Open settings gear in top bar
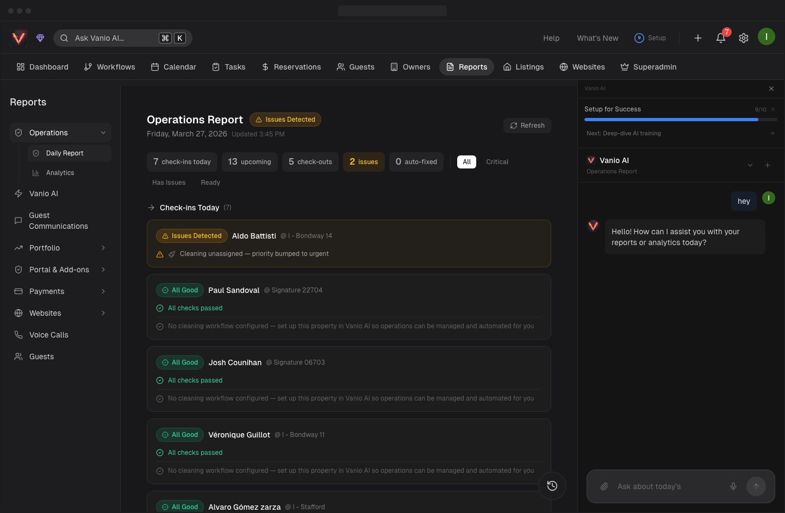The width and height of the screenshot is (785, 513). click(744, 38)
